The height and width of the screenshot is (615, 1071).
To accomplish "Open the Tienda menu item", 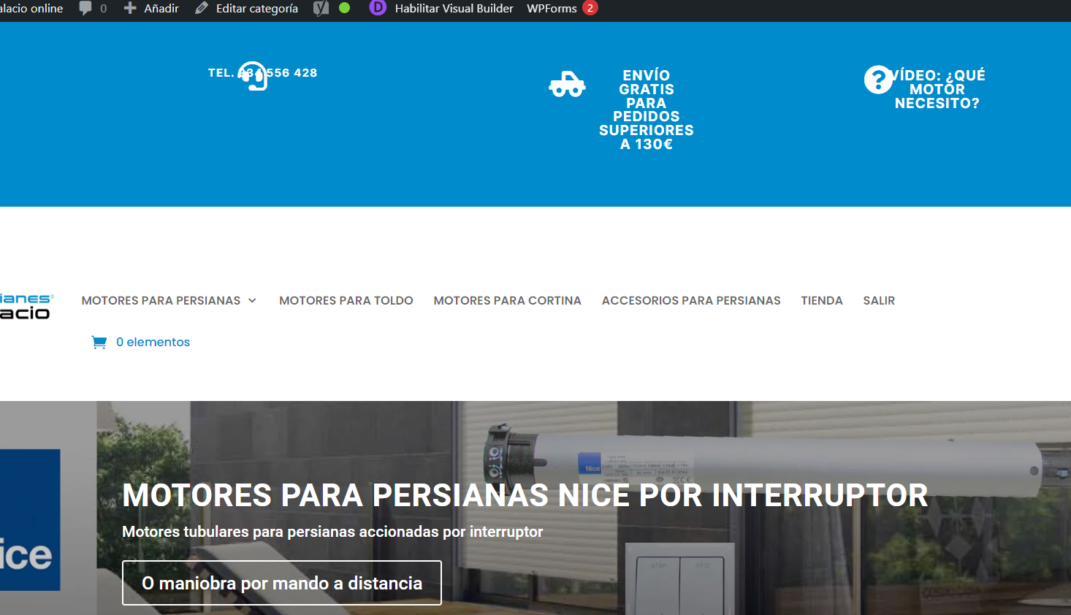I will coord(822,300).
